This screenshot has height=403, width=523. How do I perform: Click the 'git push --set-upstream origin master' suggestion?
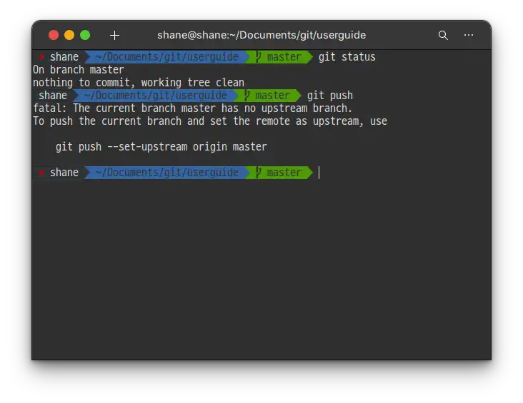click(x=161, y=147)
